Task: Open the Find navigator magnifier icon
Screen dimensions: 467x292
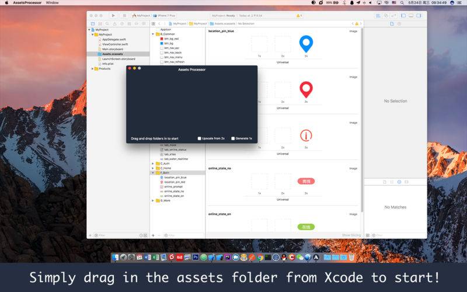Action: [x=107, y=23]
